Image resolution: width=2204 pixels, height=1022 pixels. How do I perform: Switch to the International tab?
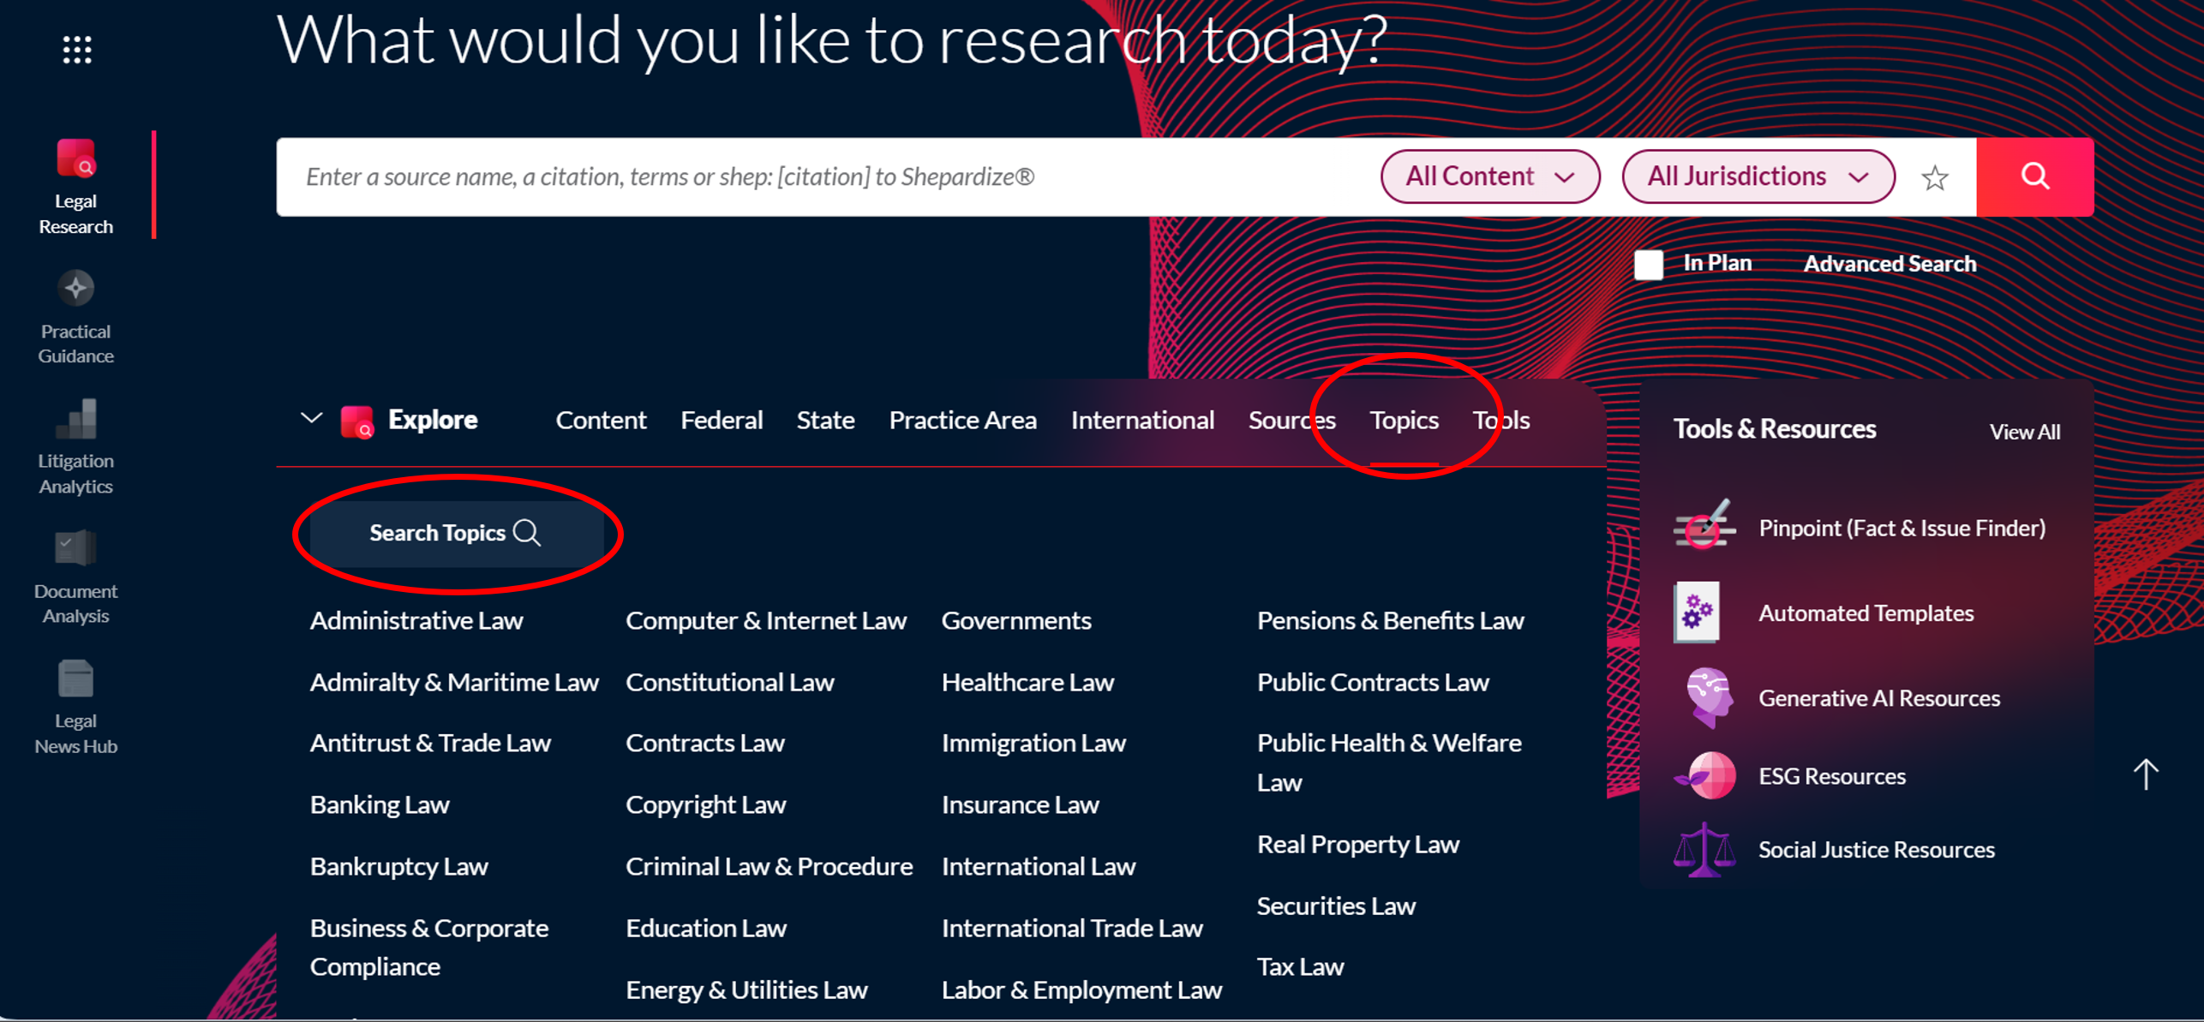pyautogui.click(x=1142, y=420)
